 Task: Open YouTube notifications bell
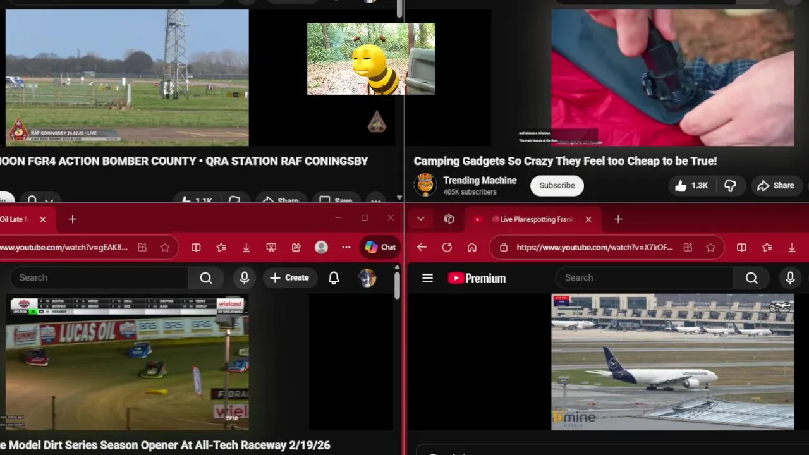point(334,277)
